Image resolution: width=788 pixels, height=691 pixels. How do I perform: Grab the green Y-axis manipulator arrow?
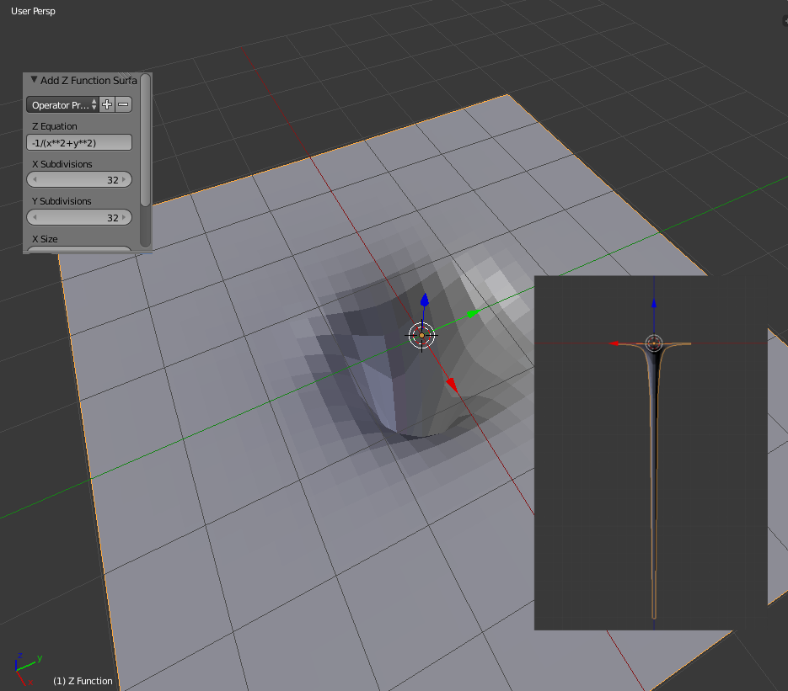pos(473,314)
